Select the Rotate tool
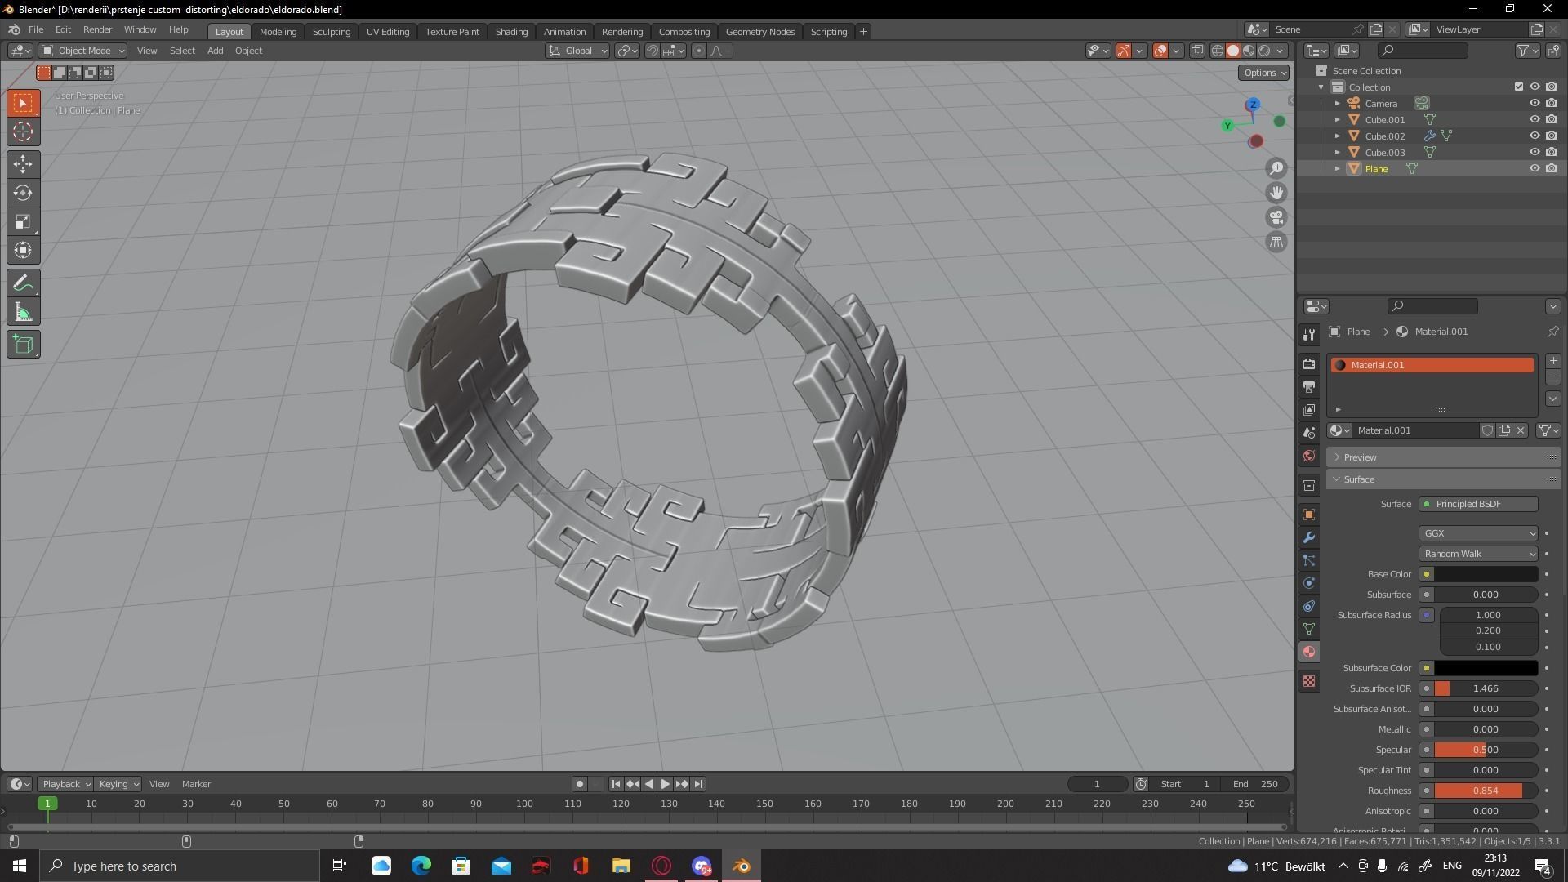 point(23,193)
